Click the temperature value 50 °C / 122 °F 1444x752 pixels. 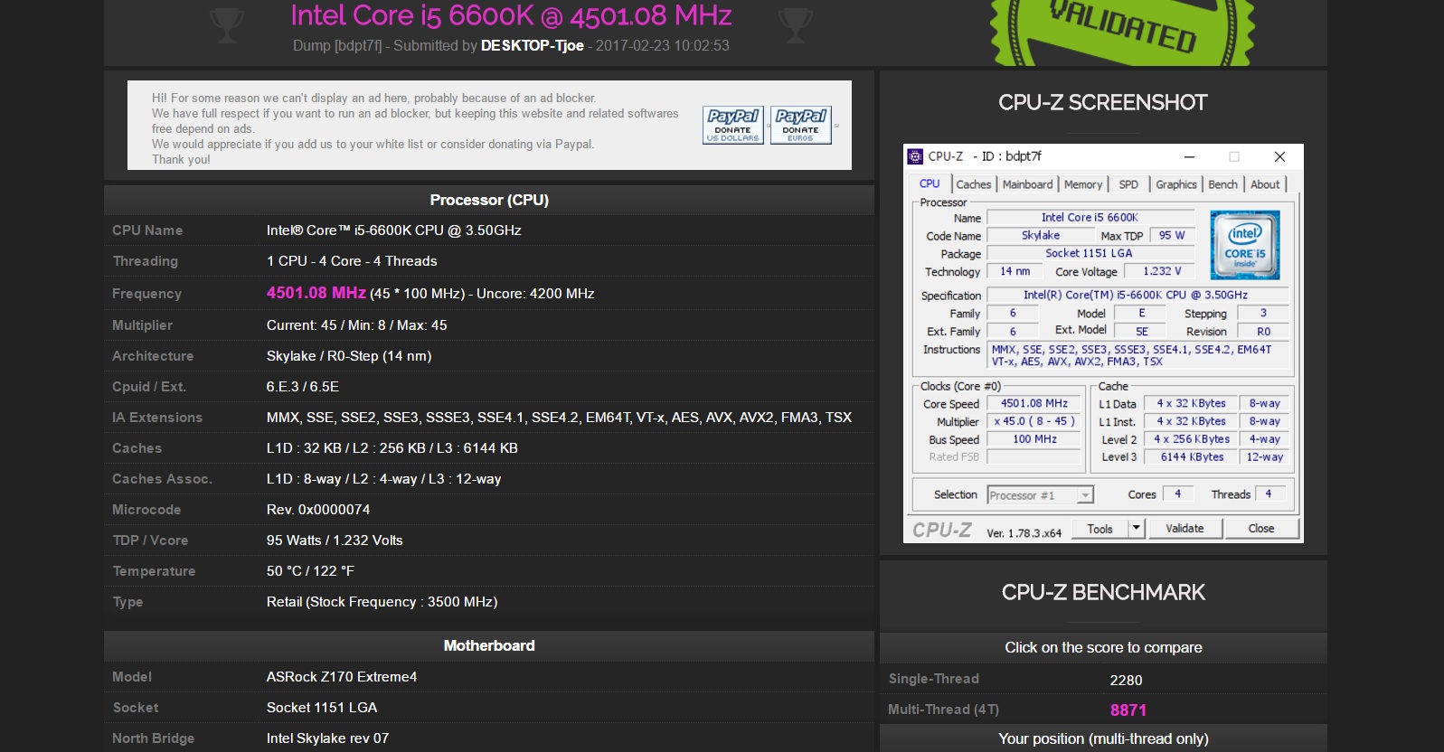pos(310,571)
